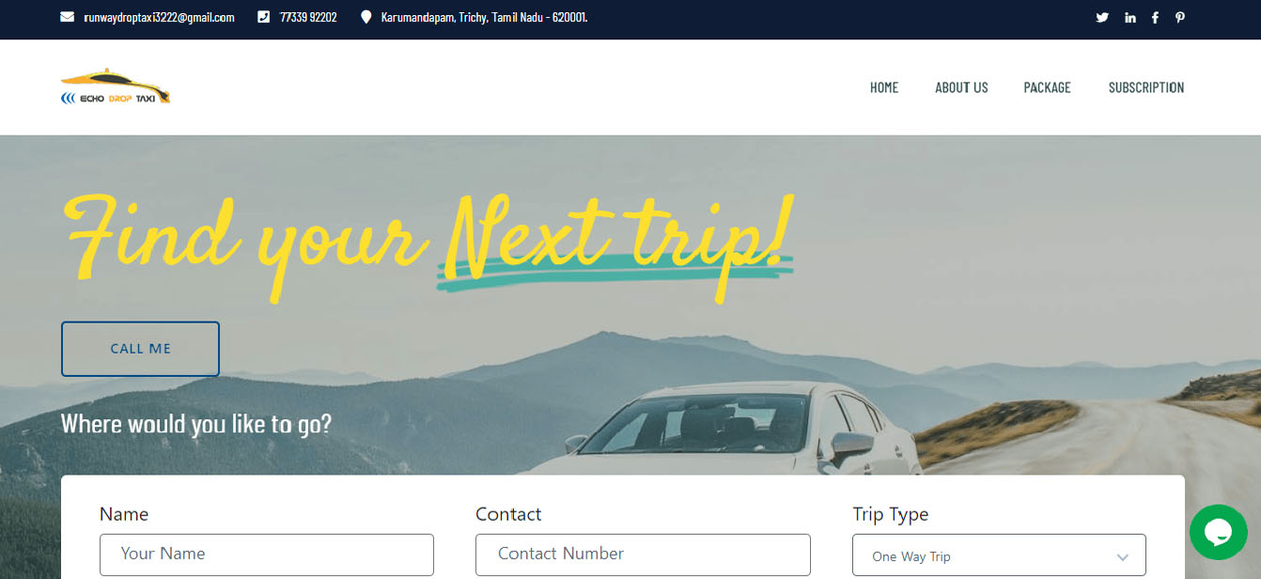
Task: Click the Echo Drop Taxi logo
Action: point(116,86)
